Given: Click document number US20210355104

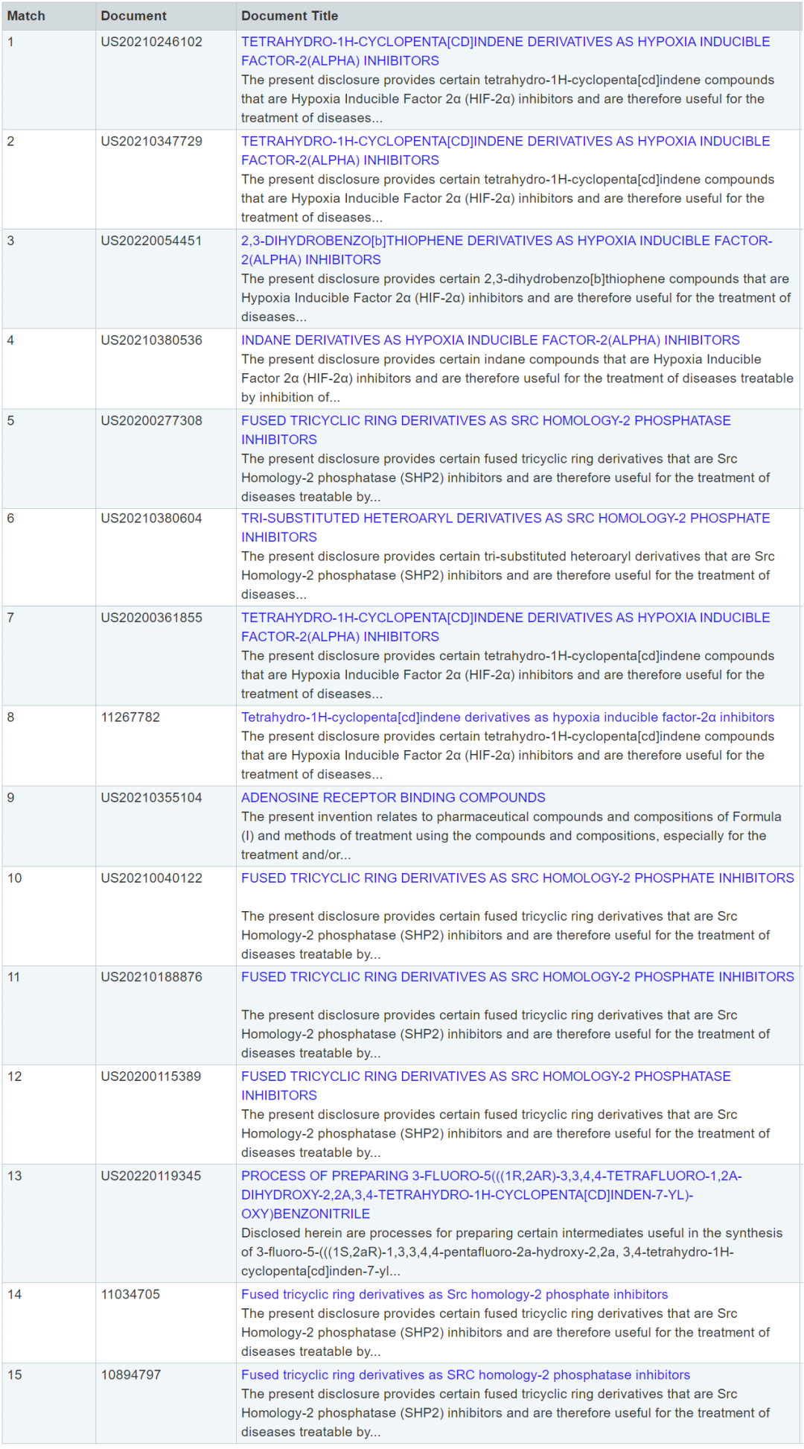Looking at the screenshot, I should coord(152,798).
